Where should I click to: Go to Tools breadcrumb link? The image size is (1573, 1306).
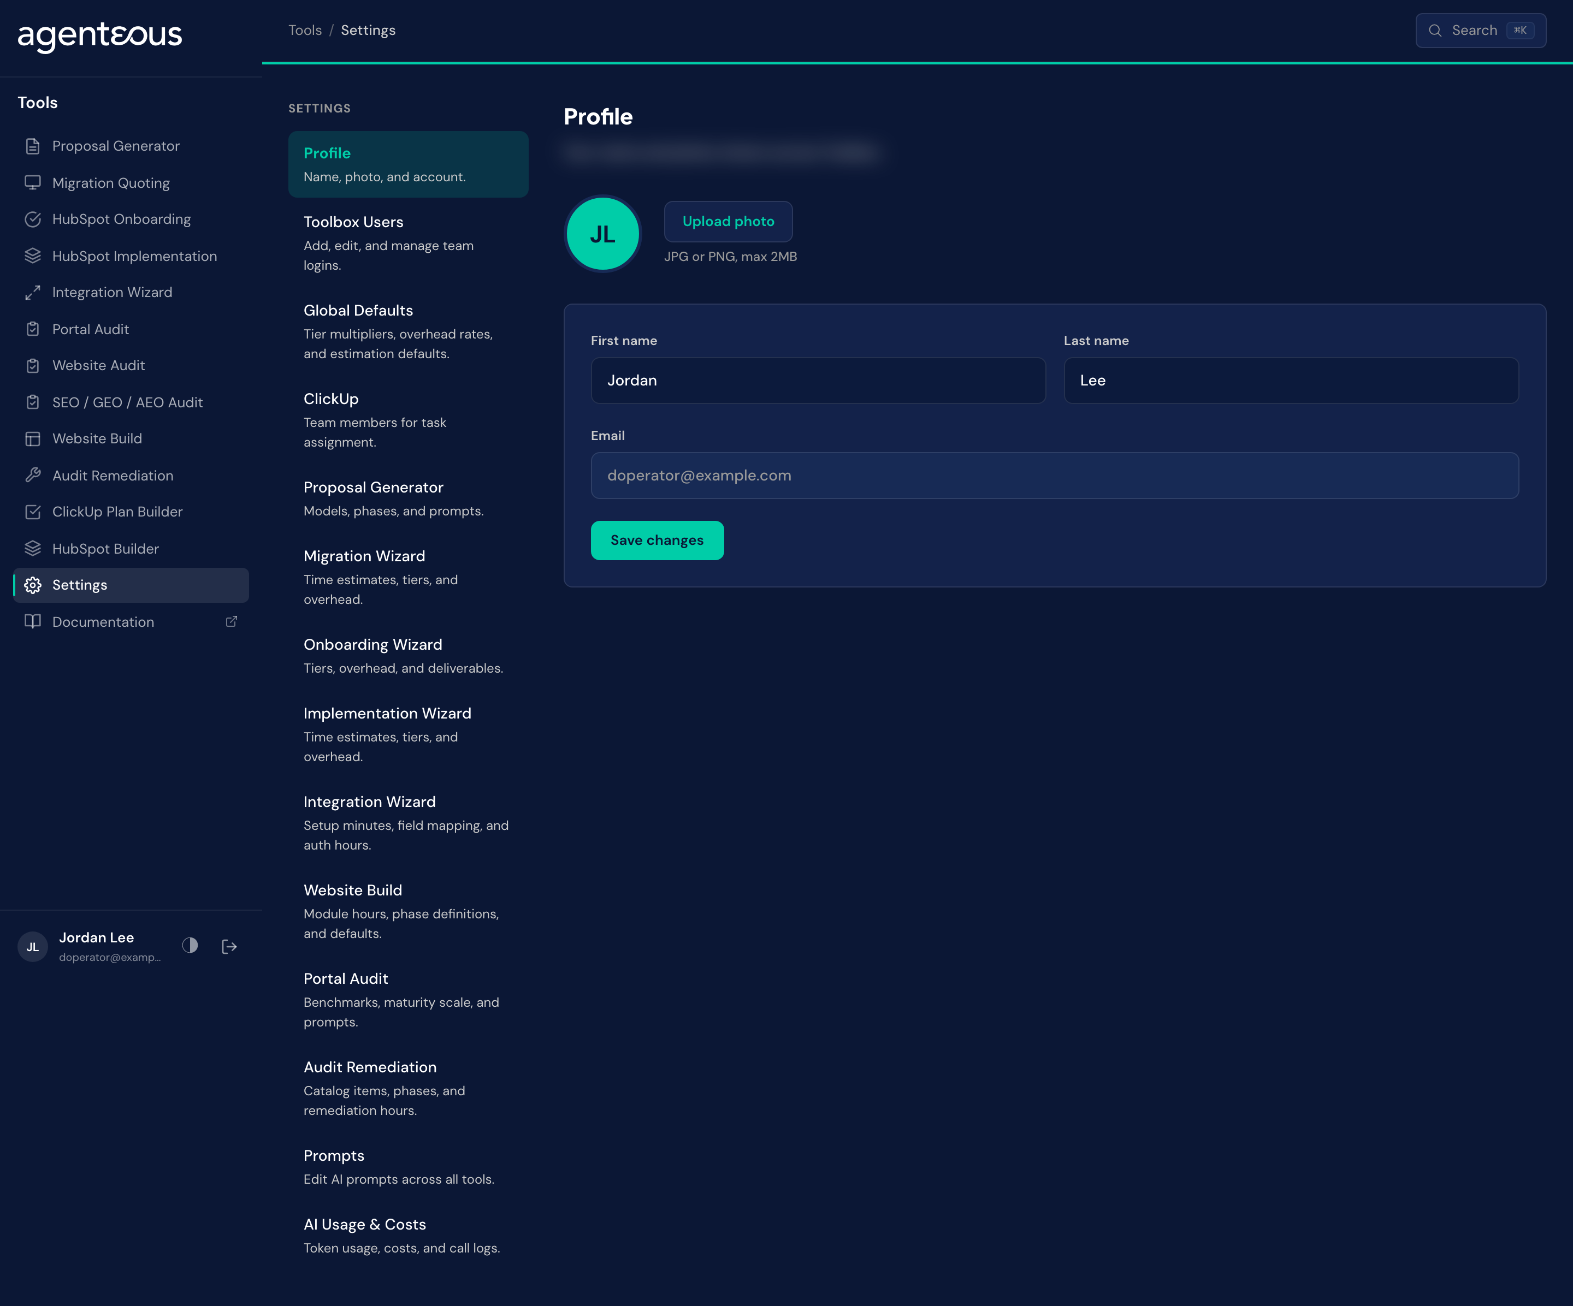305,31
